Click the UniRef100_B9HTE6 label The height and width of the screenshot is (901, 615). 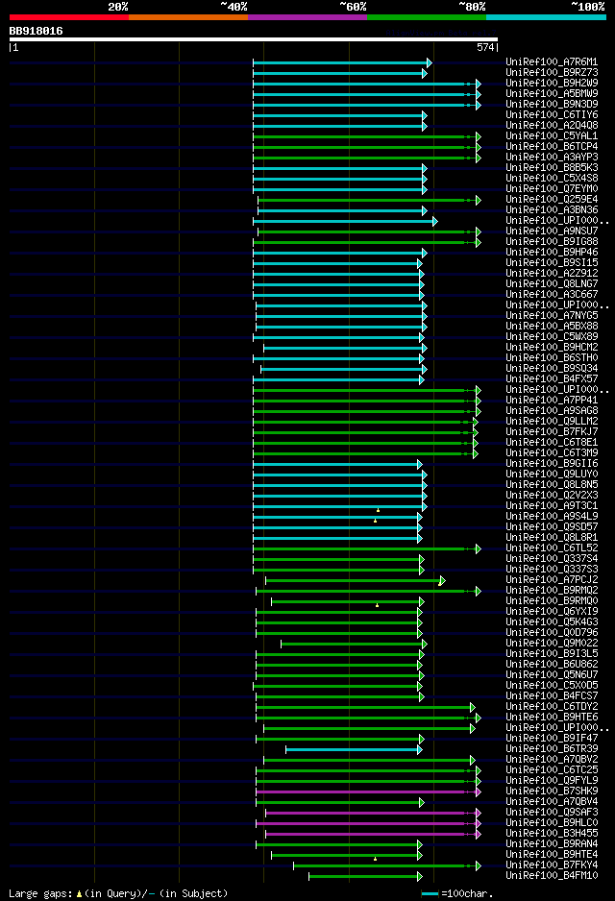552,718
